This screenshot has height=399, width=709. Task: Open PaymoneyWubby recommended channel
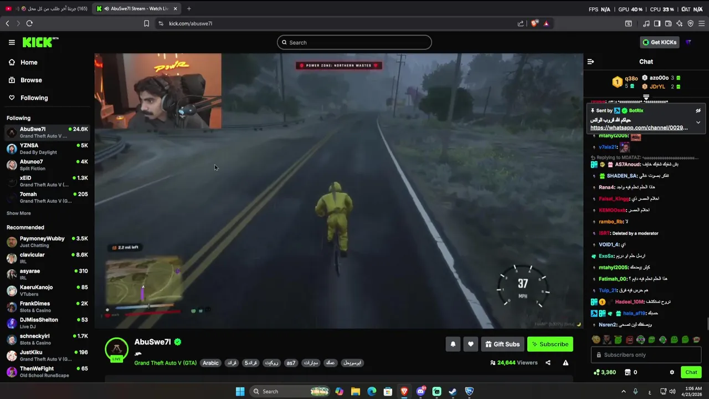[47, 242]
